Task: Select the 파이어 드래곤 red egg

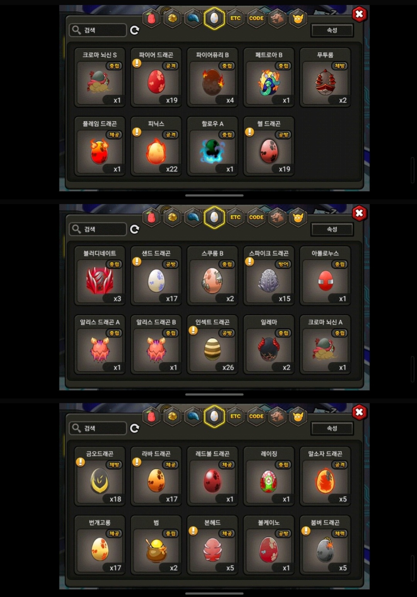Action: click(x=156, y=78)
